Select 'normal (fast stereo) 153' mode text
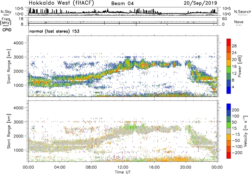This screenshot has width=251, height=174. point(54,31)
